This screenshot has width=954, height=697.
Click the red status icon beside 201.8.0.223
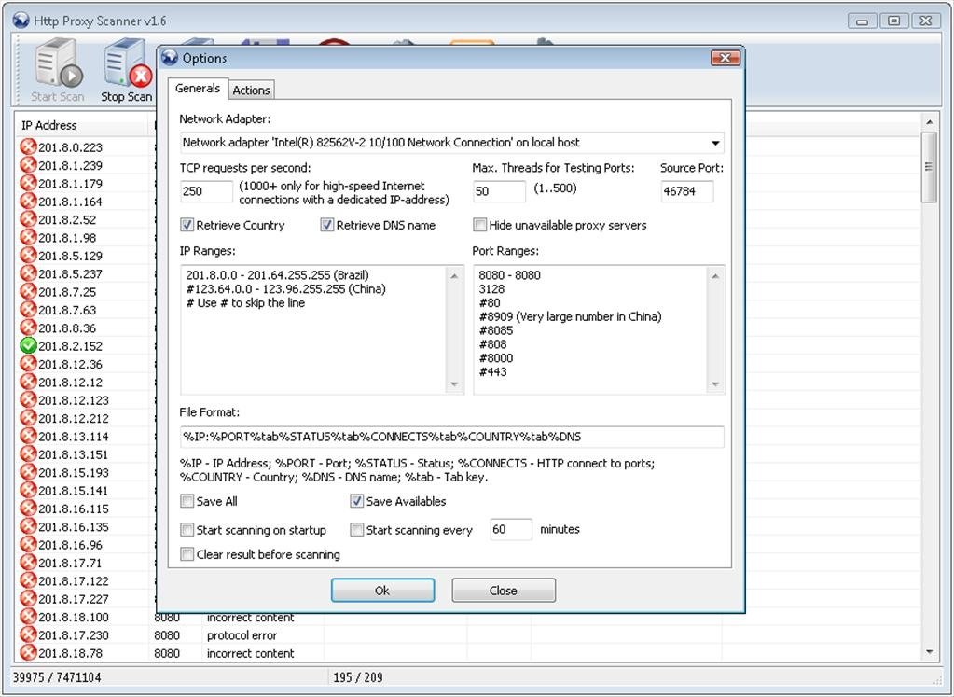point(28,146)
